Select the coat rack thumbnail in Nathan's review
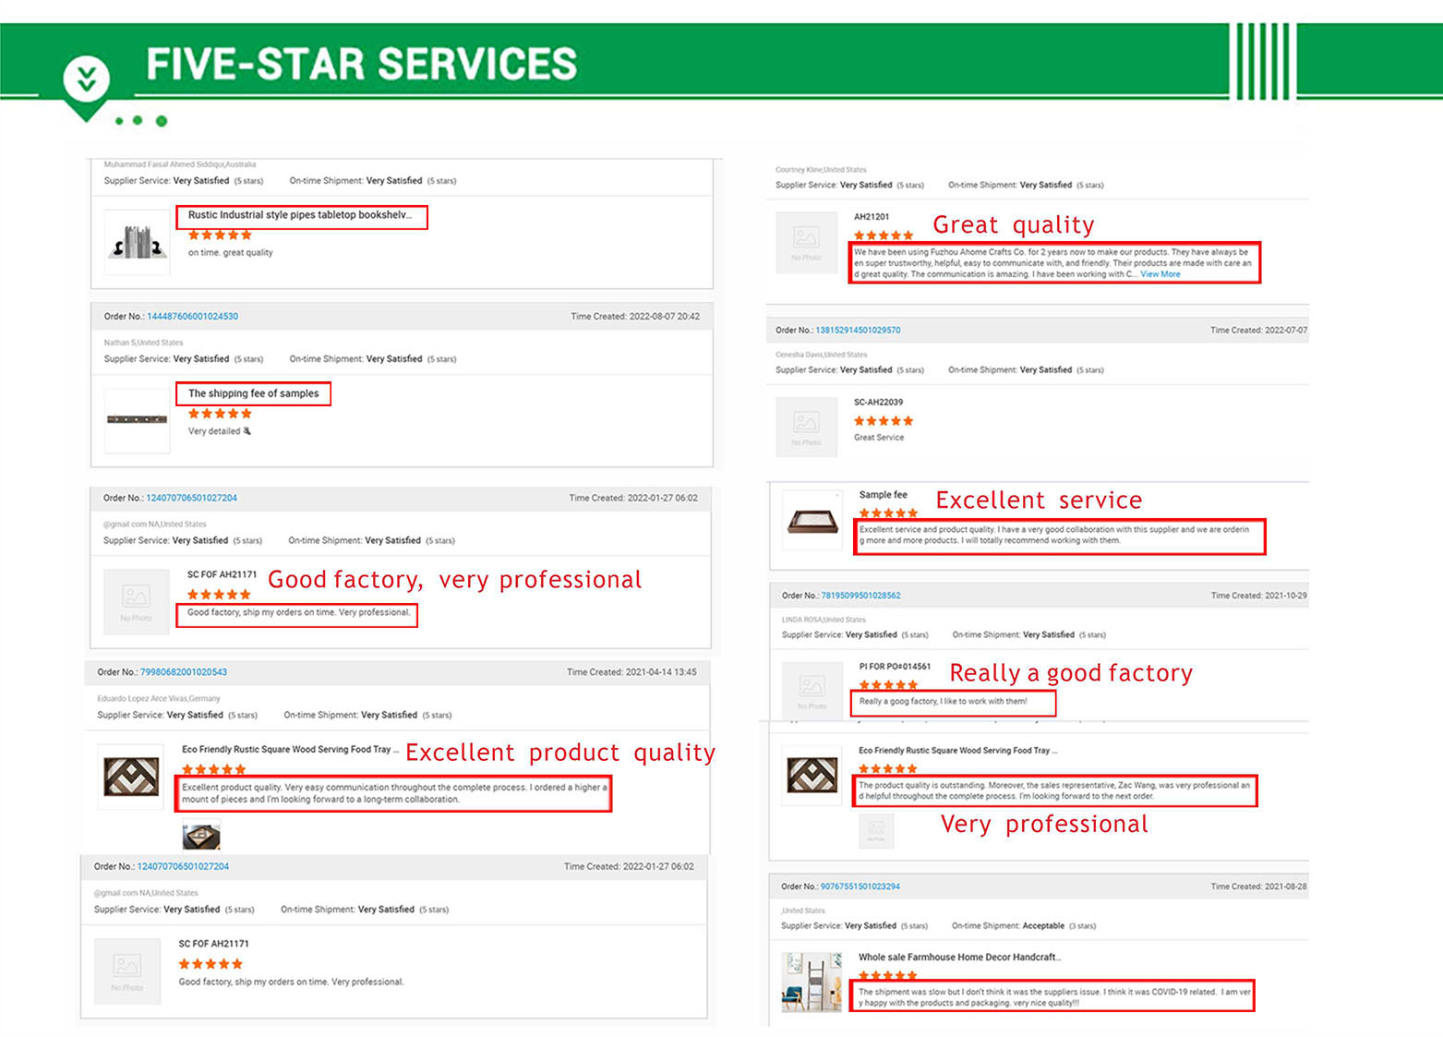 pyautogui.click(x=138, y=420)
